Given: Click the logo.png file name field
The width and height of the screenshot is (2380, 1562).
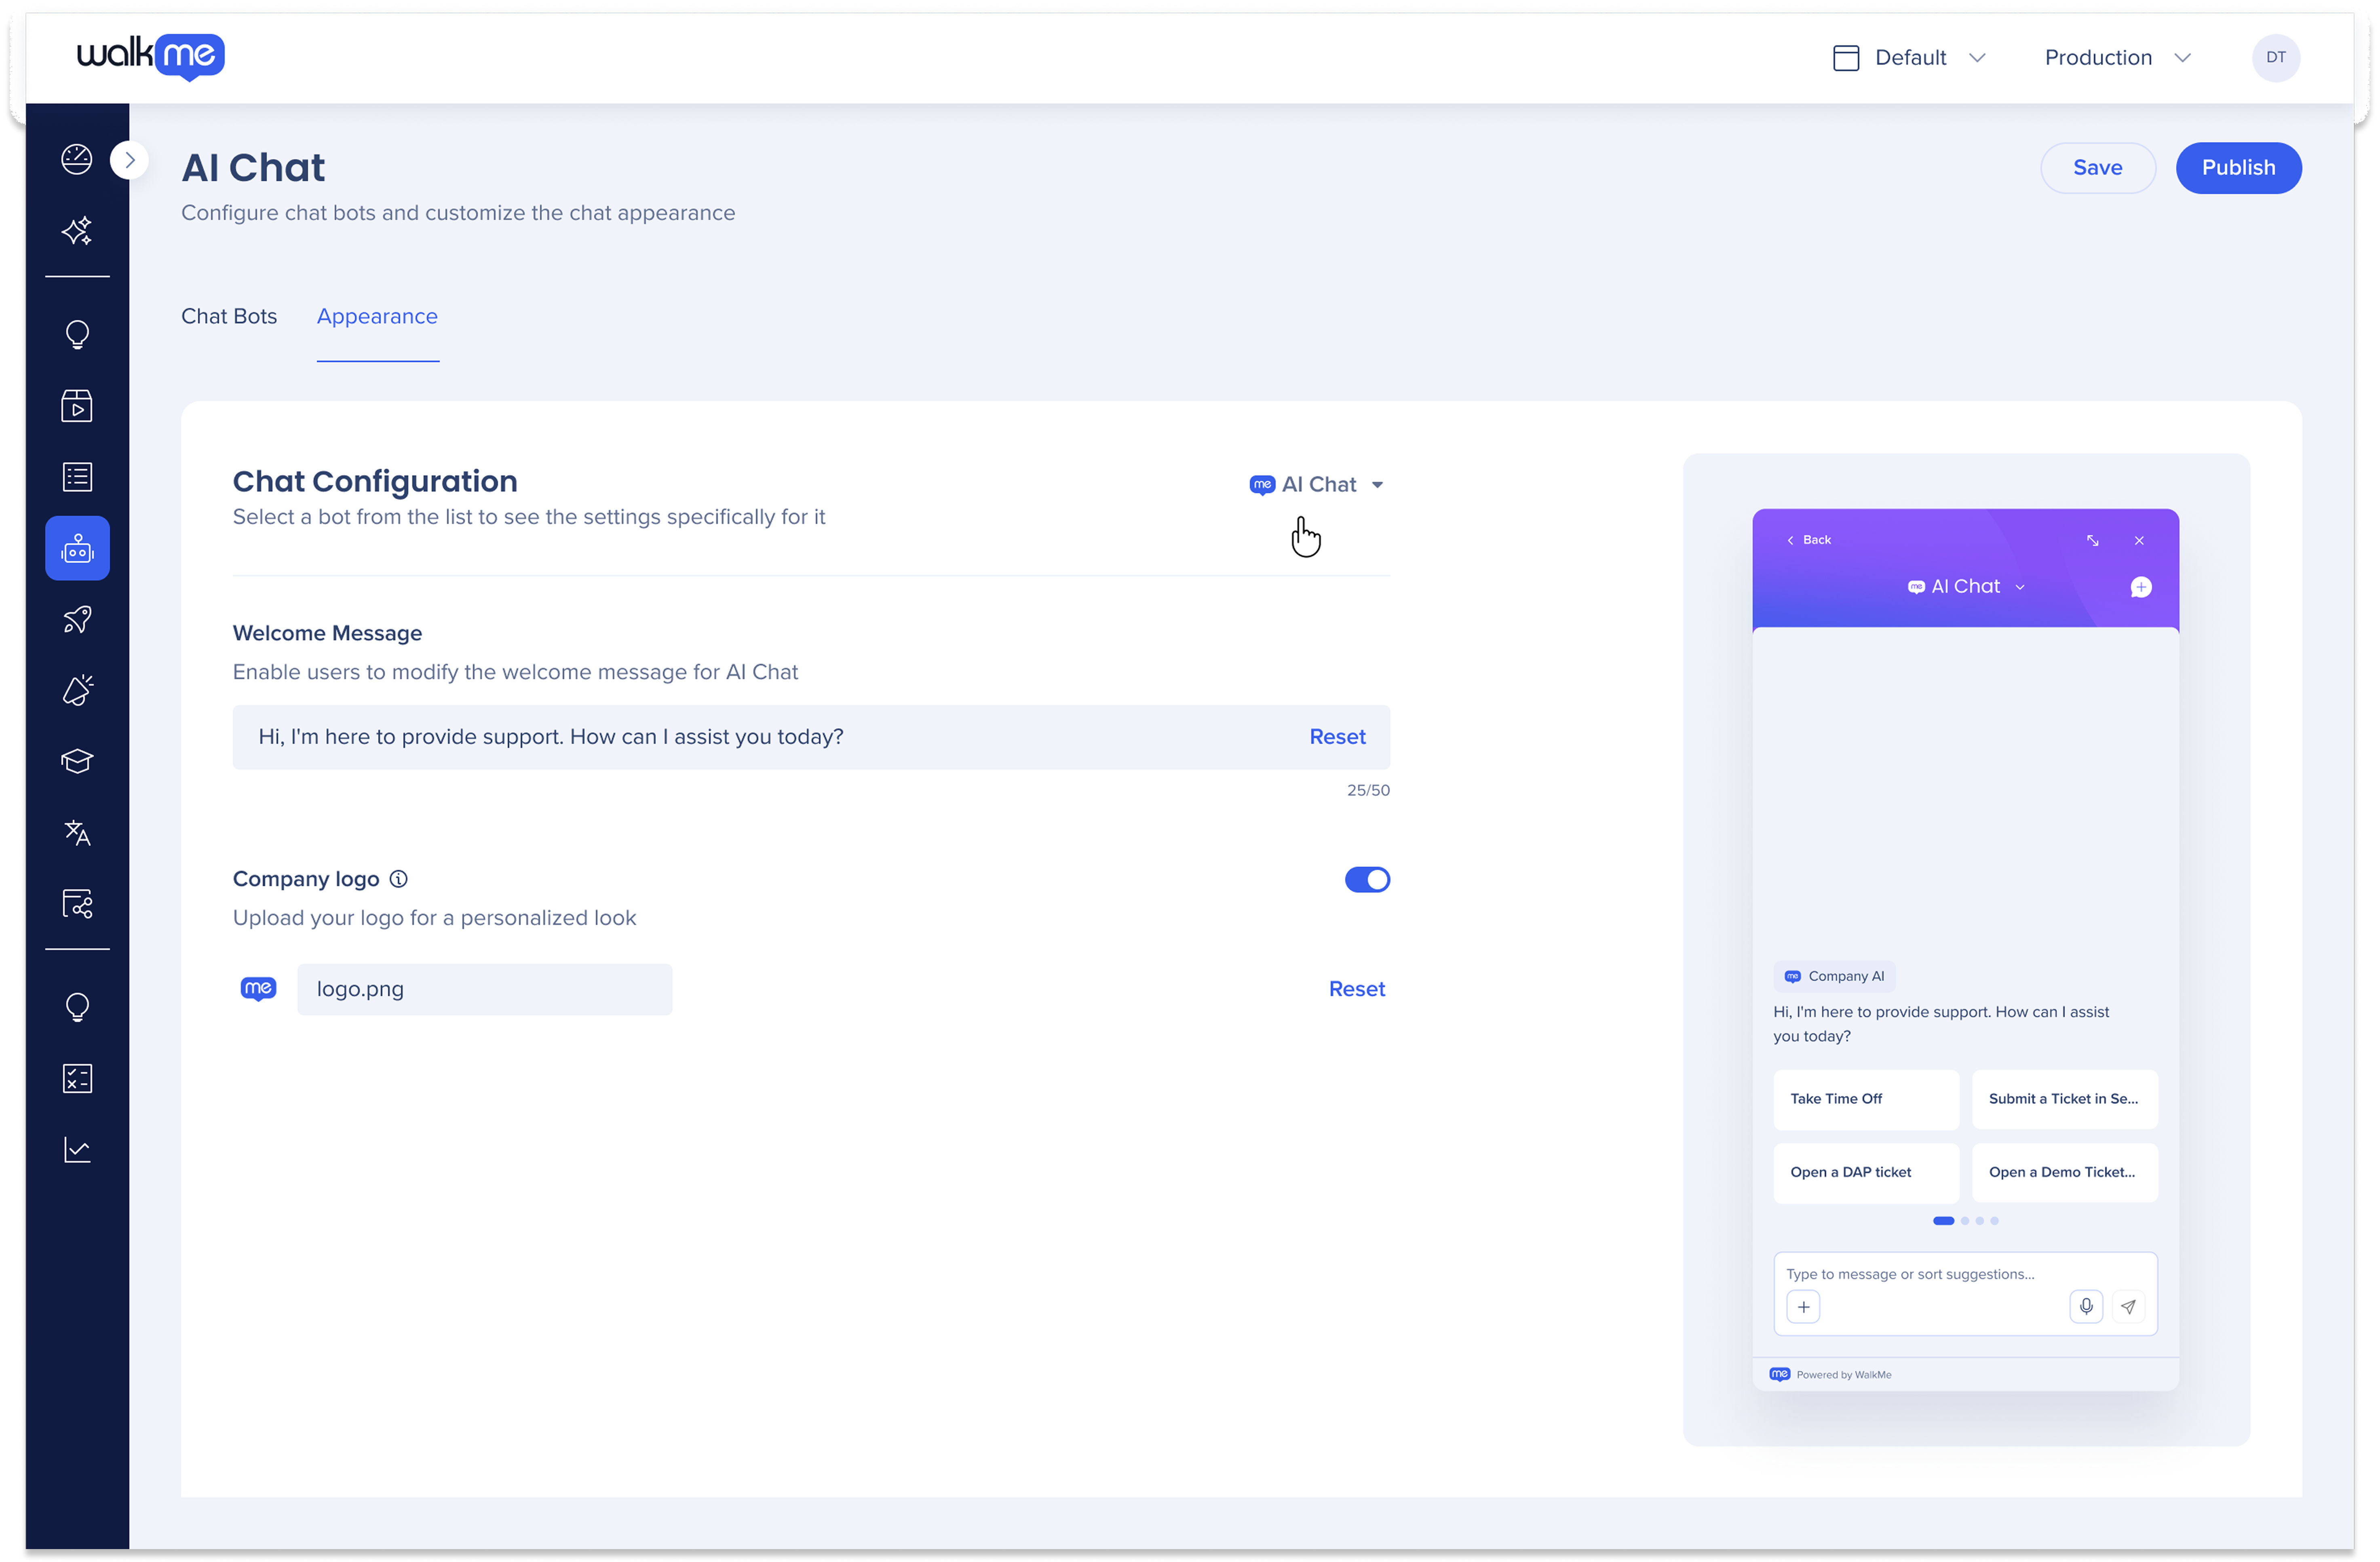Looking at the screenshot, I should point(485,989).
